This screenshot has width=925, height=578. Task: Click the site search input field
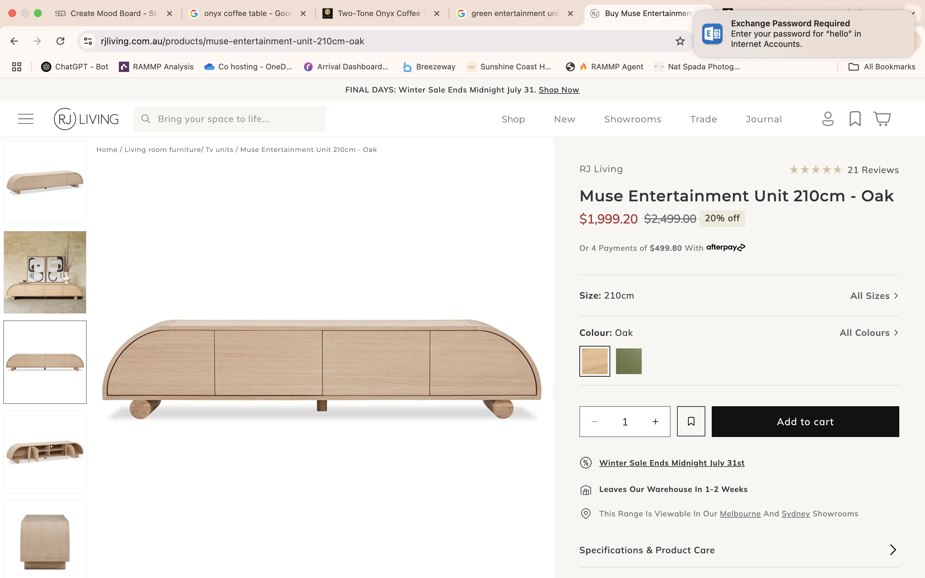click(x=230, y=119)
